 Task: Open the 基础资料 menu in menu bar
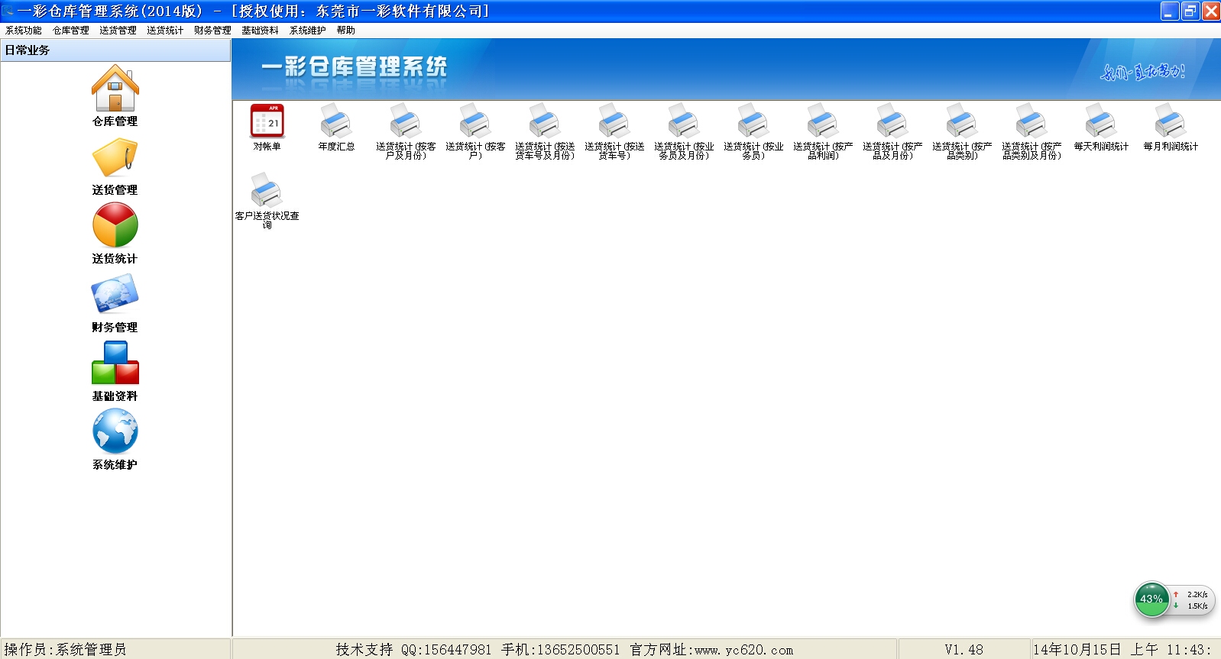(x=261, y=31)
